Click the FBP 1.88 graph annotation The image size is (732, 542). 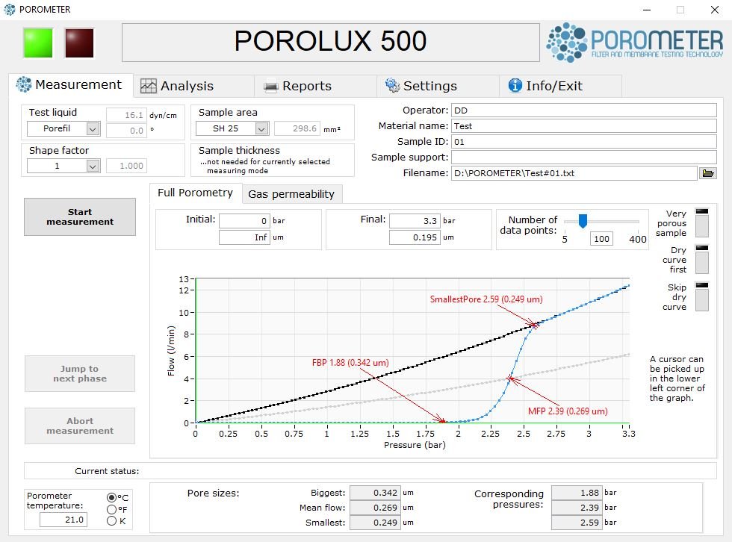350,363
